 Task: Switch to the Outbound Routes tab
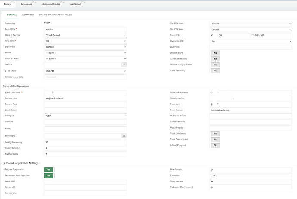click(51, 4)
